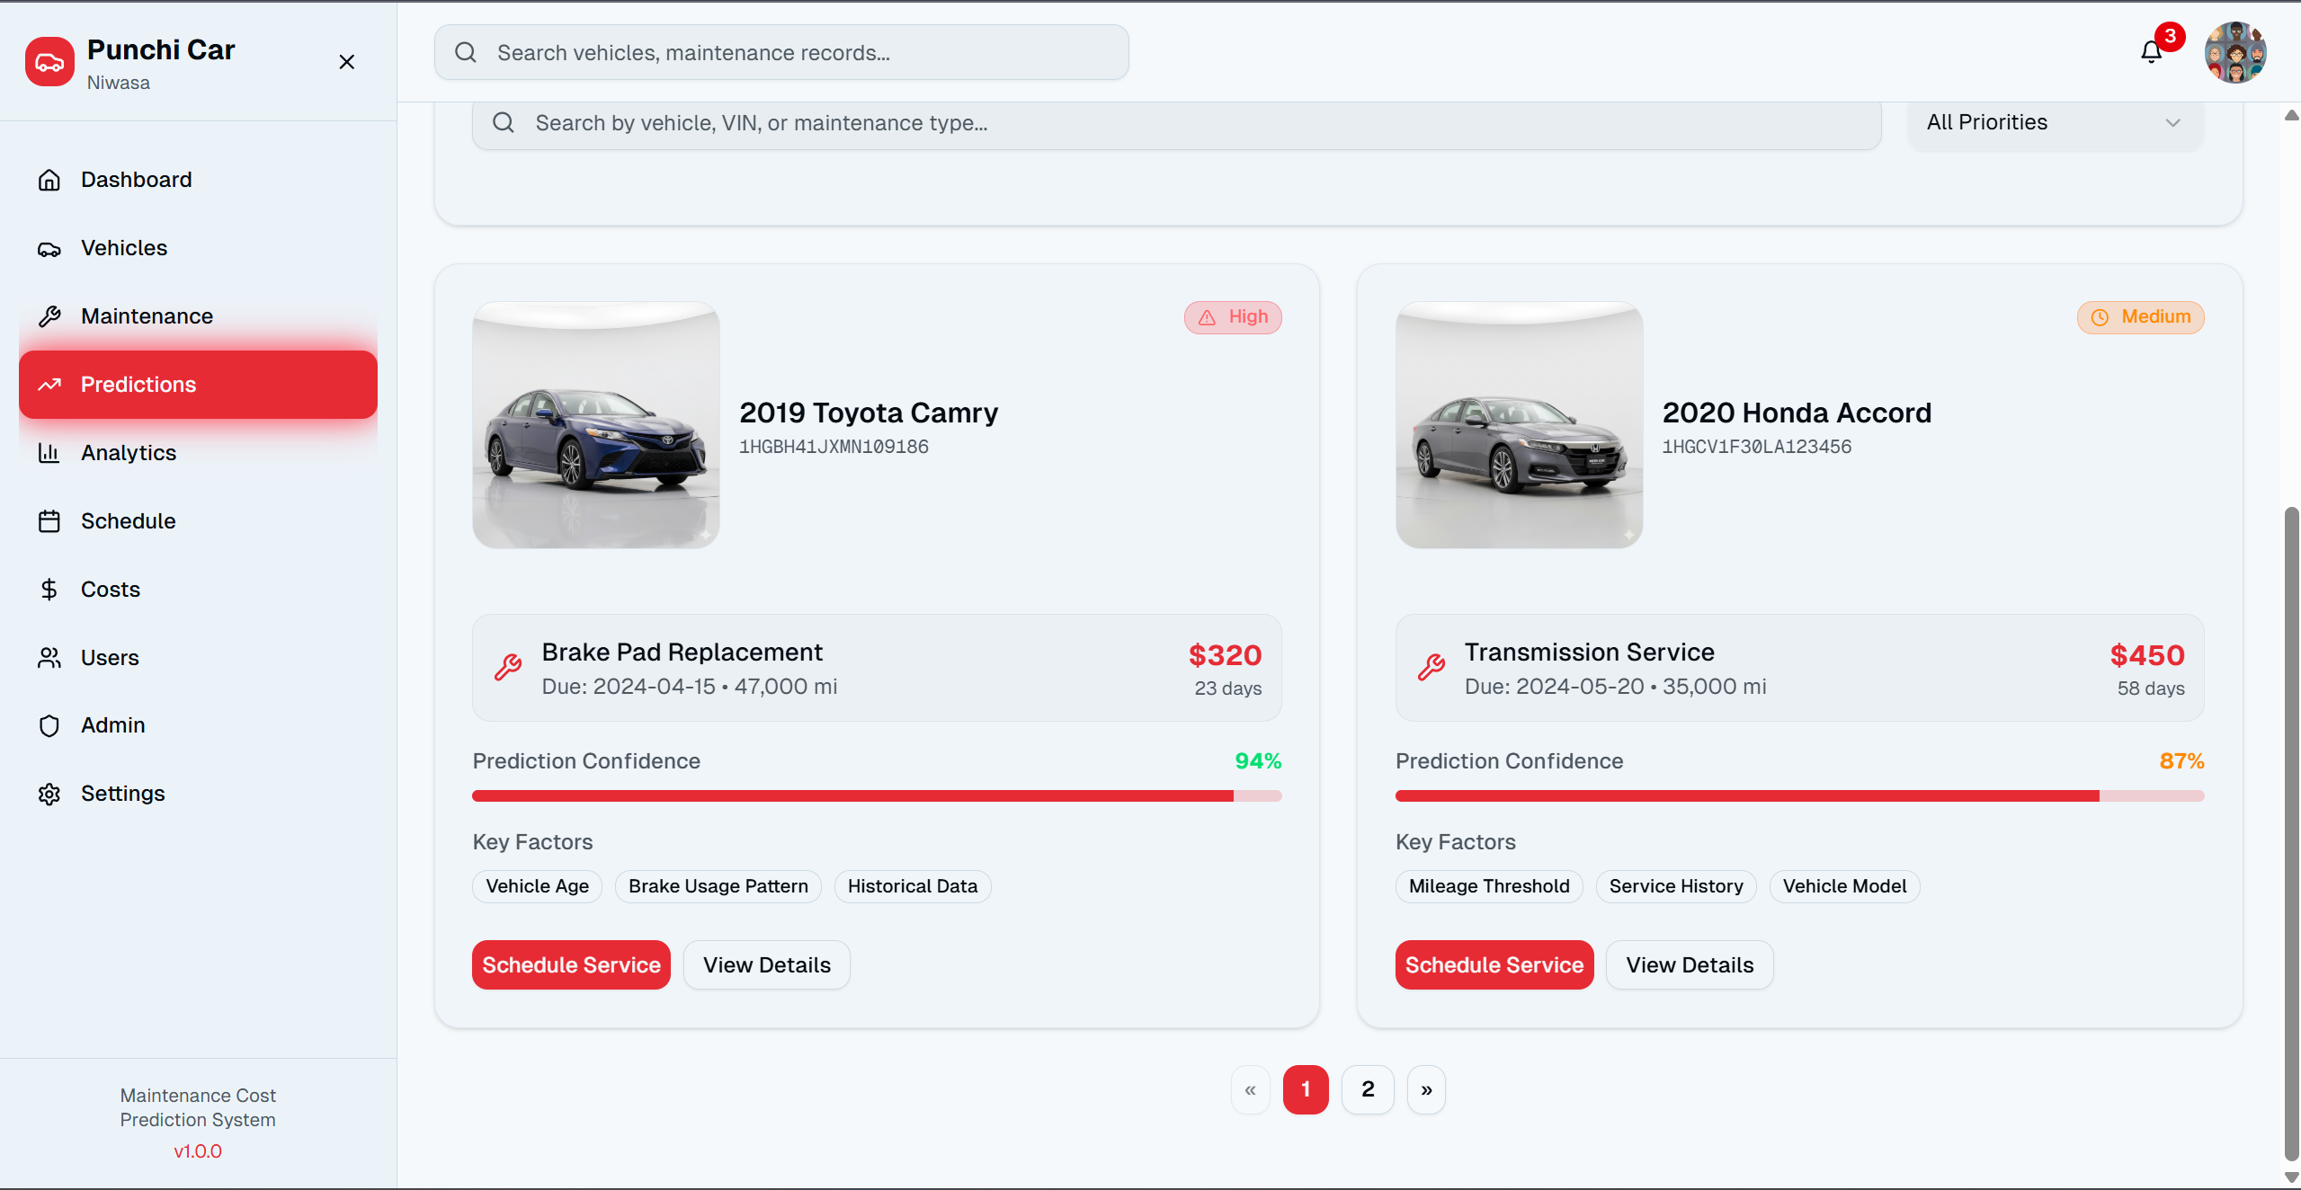2301x1190 pixels.
Task: View Details of the Honda Accord prediction
Action: [x=1690, y=964]
